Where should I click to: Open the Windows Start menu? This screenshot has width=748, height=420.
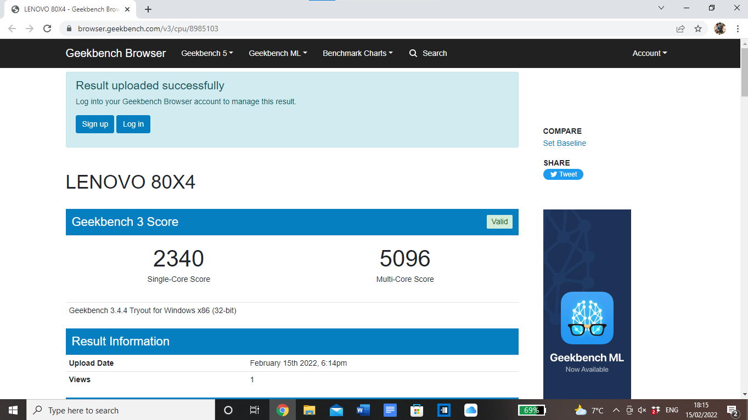[x=13, y=410]
